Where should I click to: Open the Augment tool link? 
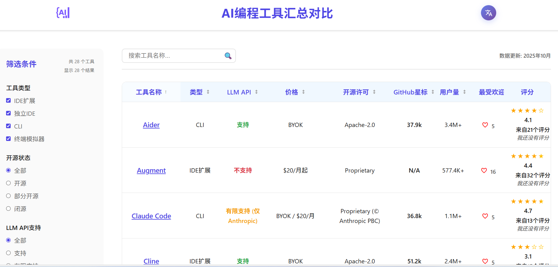pos(151,170)
